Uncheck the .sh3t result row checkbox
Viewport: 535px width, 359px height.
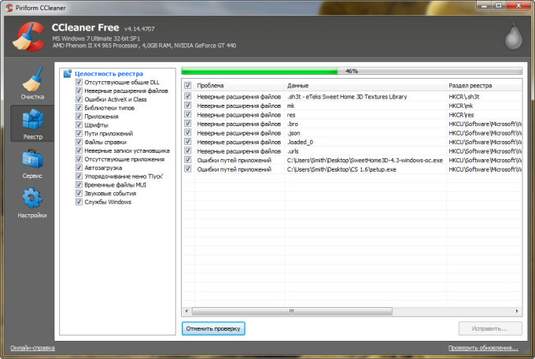(x=188, y=96)
